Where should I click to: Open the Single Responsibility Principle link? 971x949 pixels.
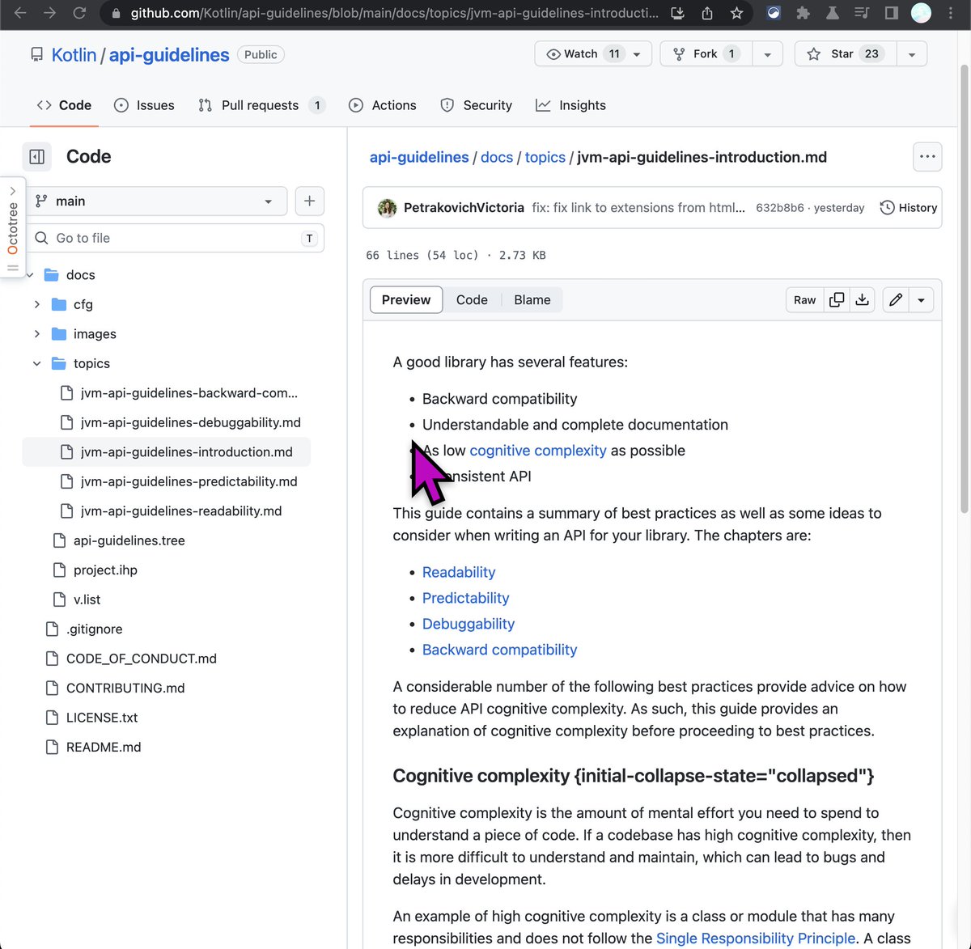tap(756, 938)
